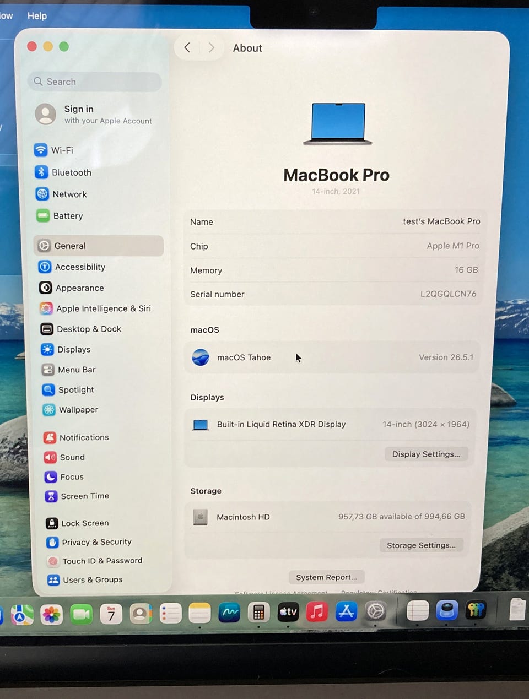Open Calculator from the Dock
The height and width of the screenshot is (699, 529).
click(258, 612)
